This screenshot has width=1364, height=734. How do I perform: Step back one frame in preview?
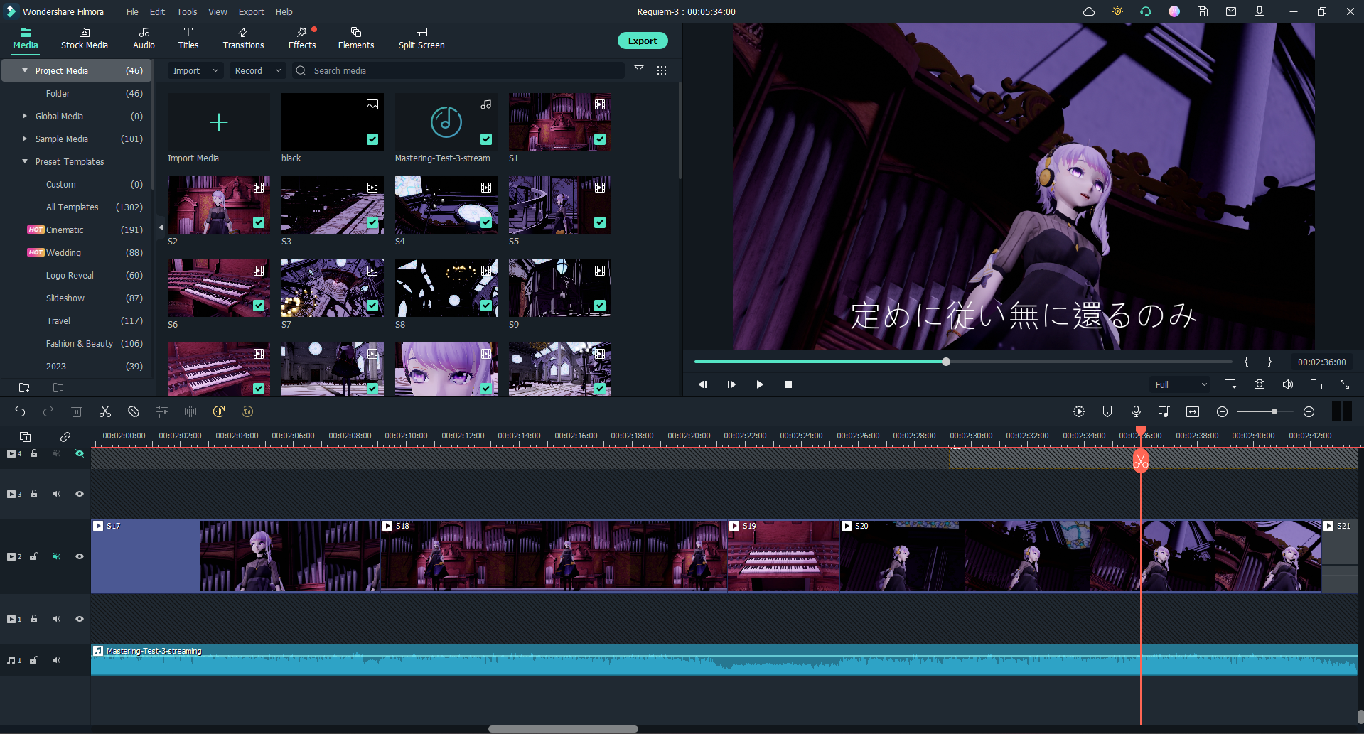(703, 384)
